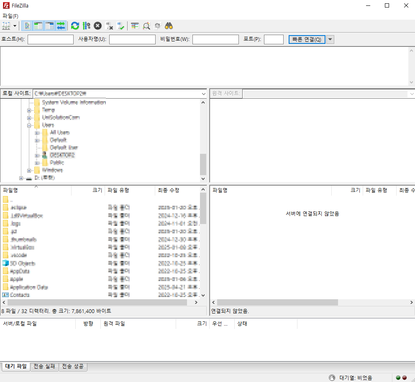
Task: Click the 포트(P) input field
Action: pos(274,39)
